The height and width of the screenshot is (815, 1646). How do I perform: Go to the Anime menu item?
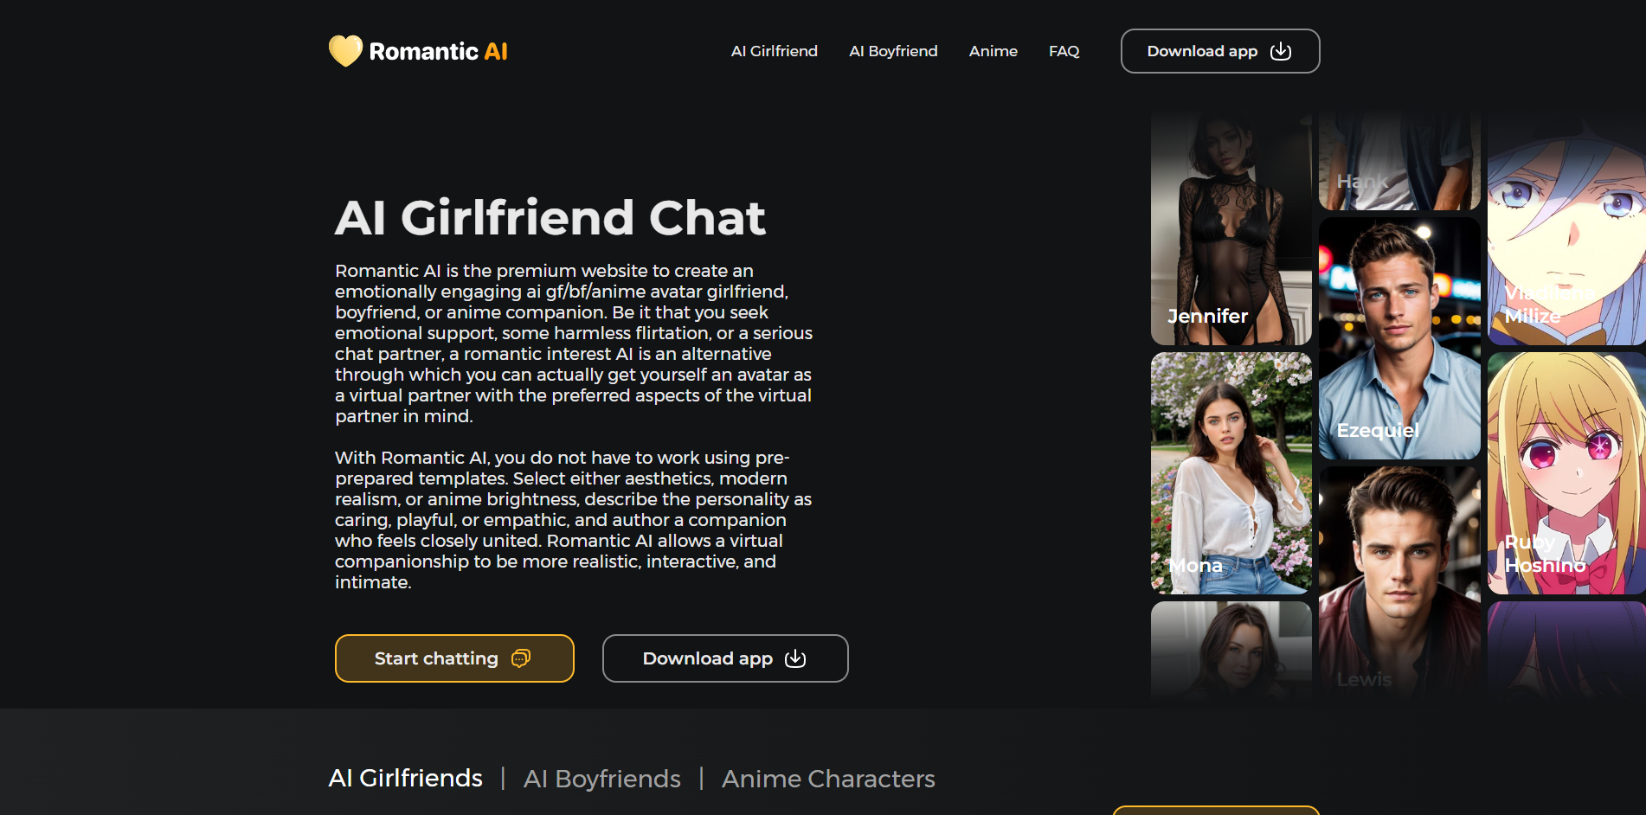(993, 51)
